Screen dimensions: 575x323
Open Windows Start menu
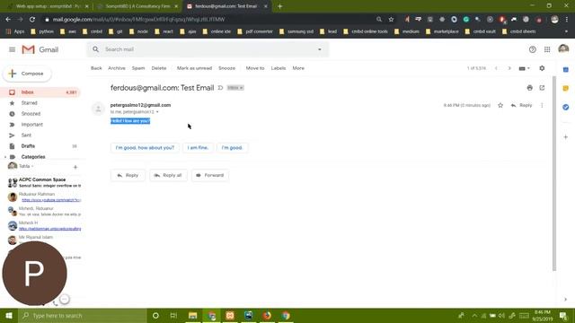(x=9, y=315)
